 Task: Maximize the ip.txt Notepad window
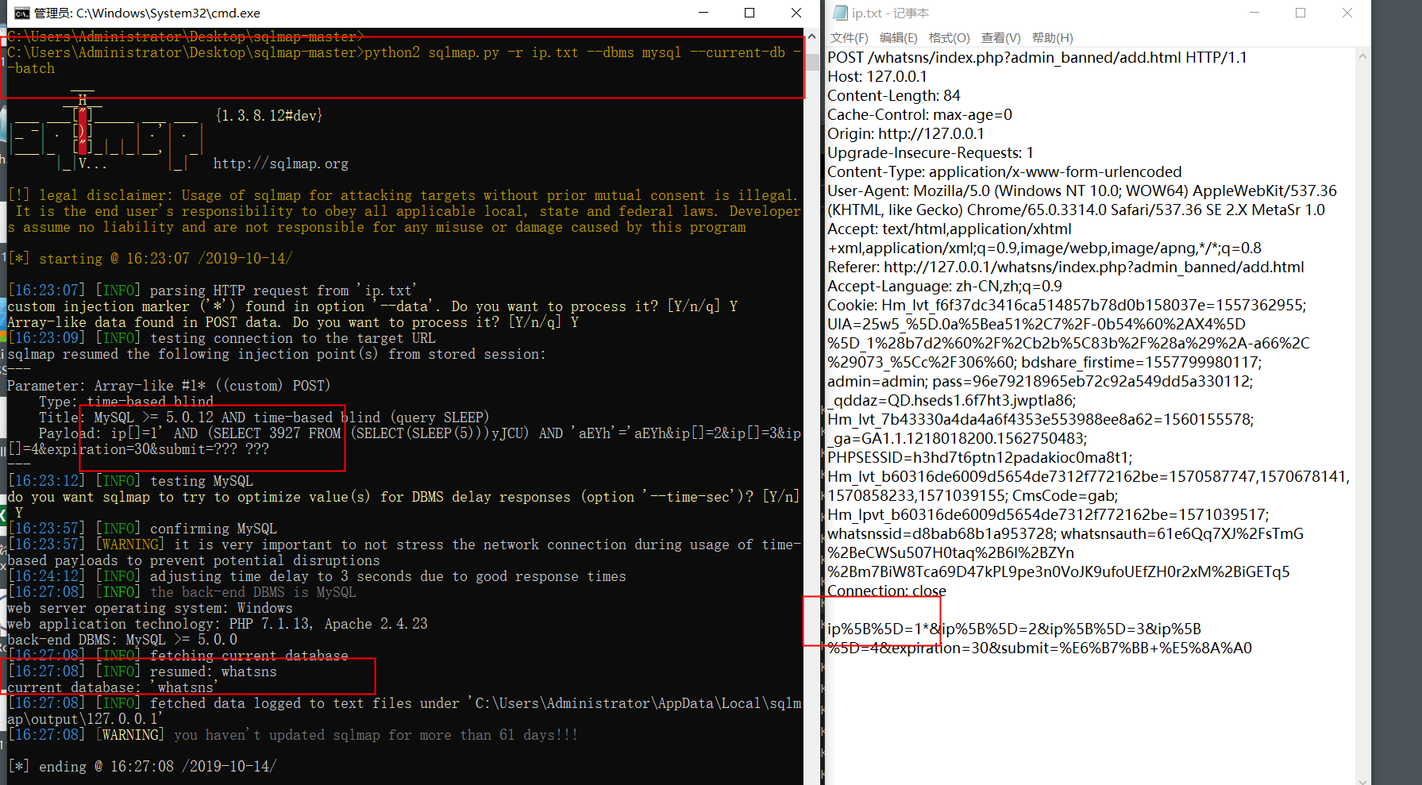tap(1301, 13)
